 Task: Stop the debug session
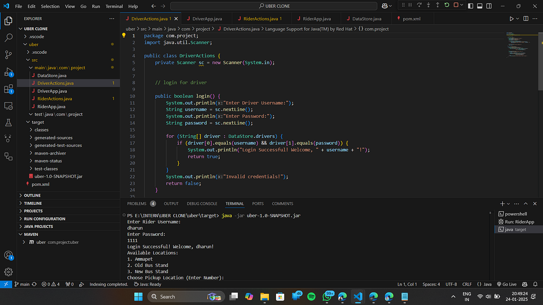point(457,5)
